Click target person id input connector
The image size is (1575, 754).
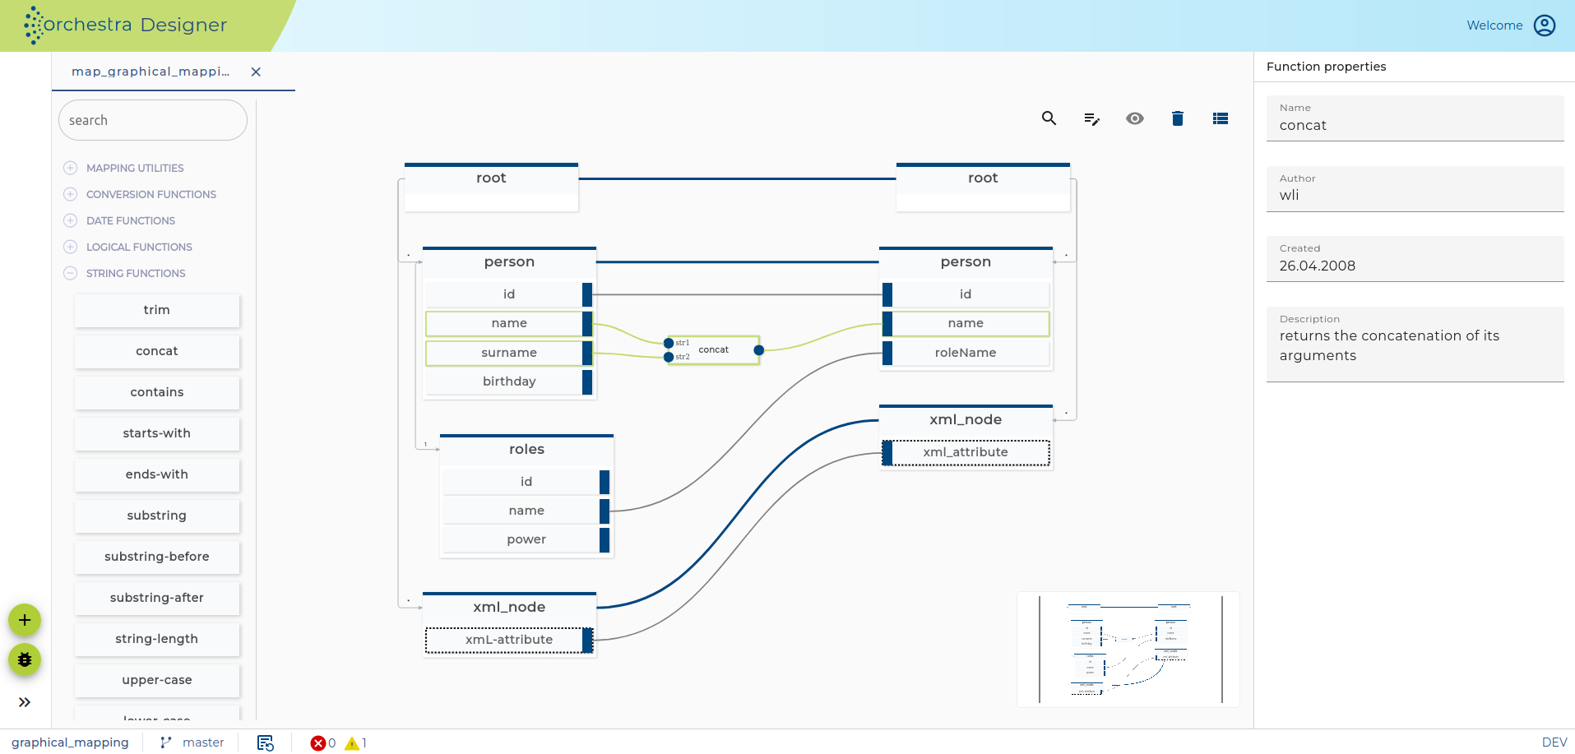(887, 294)
